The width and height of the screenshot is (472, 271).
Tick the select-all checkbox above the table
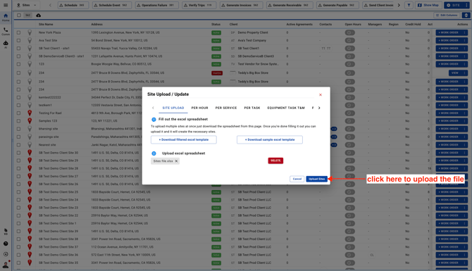click(19, 15)
